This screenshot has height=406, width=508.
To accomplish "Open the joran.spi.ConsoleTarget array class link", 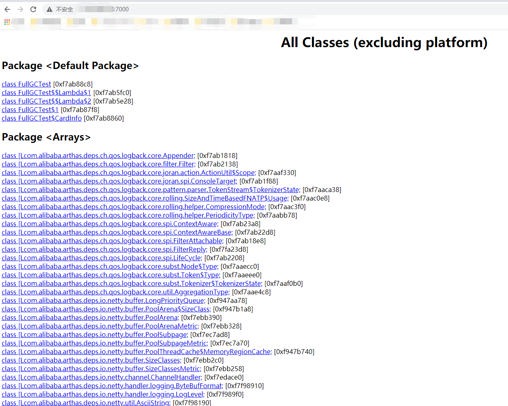I will tap(119, 181).
